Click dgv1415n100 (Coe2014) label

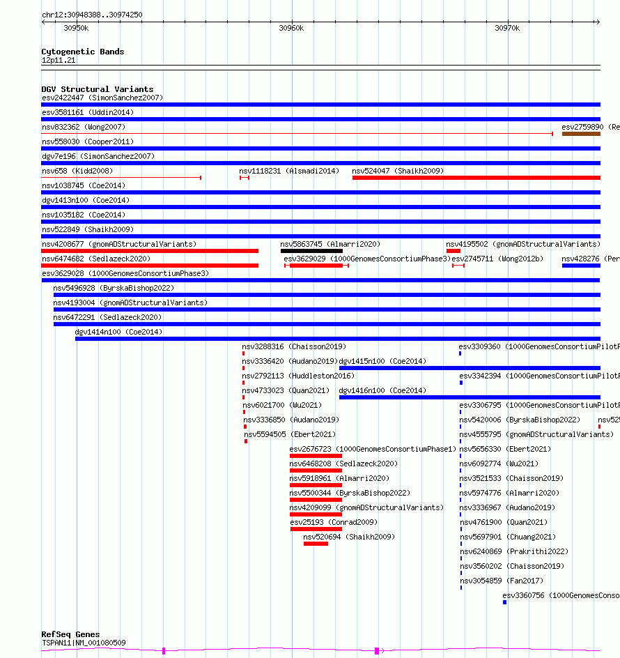(x=382, y=362)
